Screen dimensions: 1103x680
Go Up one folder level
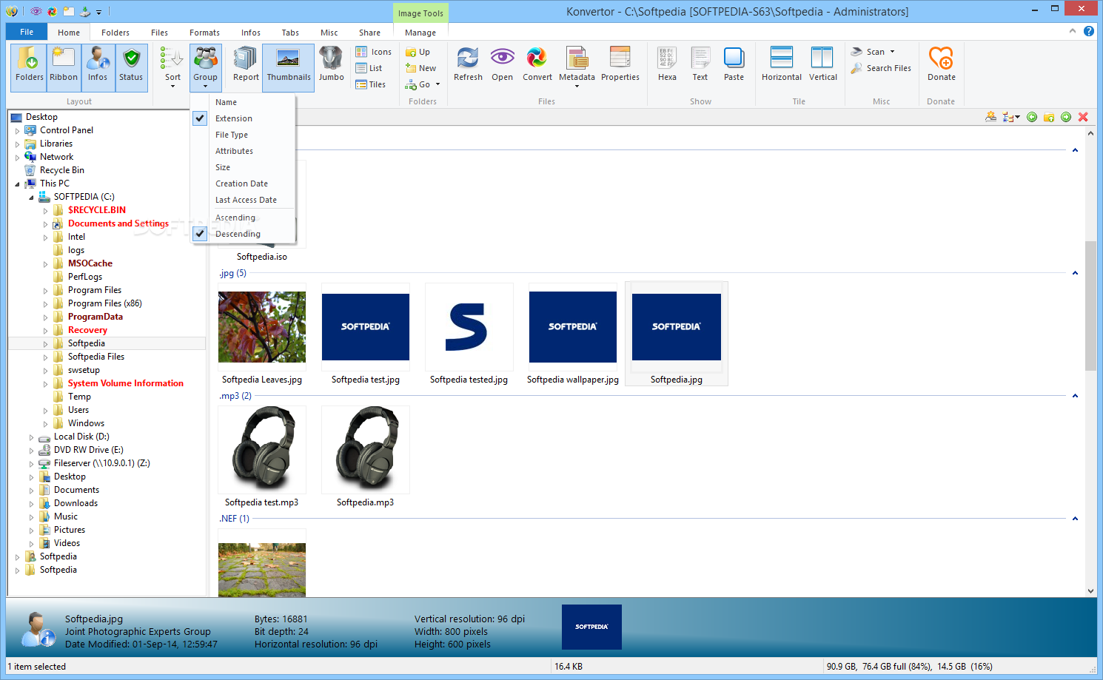point(418,52)
